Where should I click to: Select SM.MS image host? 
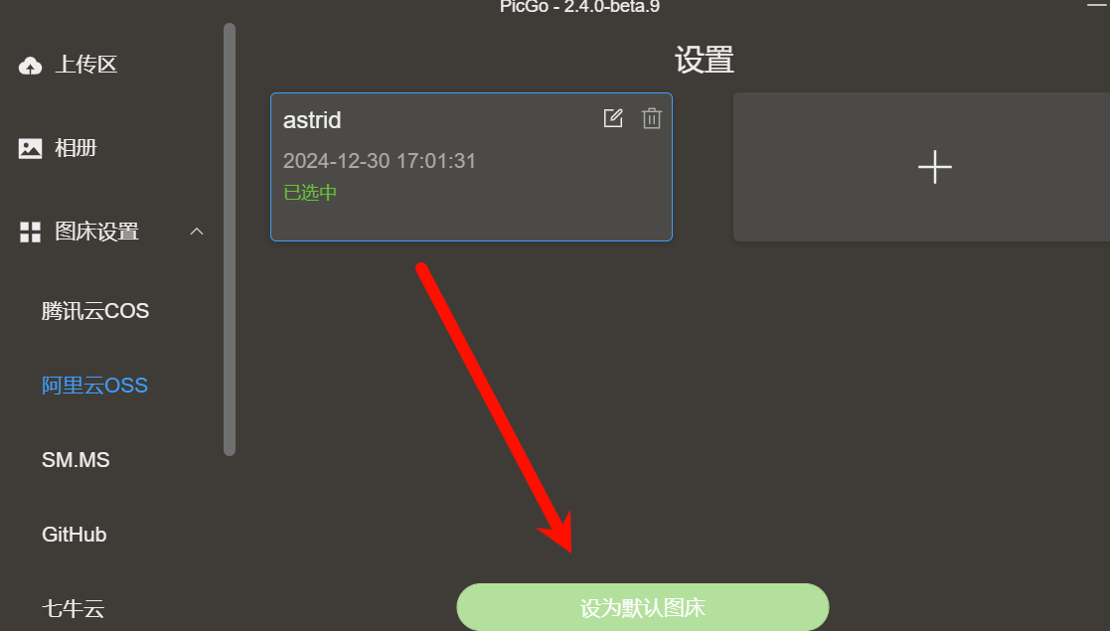(76, 460)
